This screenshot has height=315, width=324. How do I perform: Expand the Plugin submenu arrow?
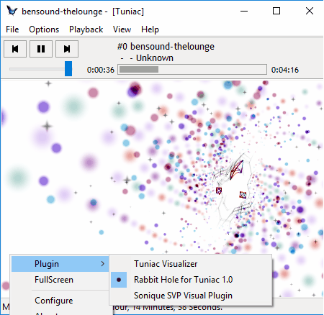pos(103,264)
